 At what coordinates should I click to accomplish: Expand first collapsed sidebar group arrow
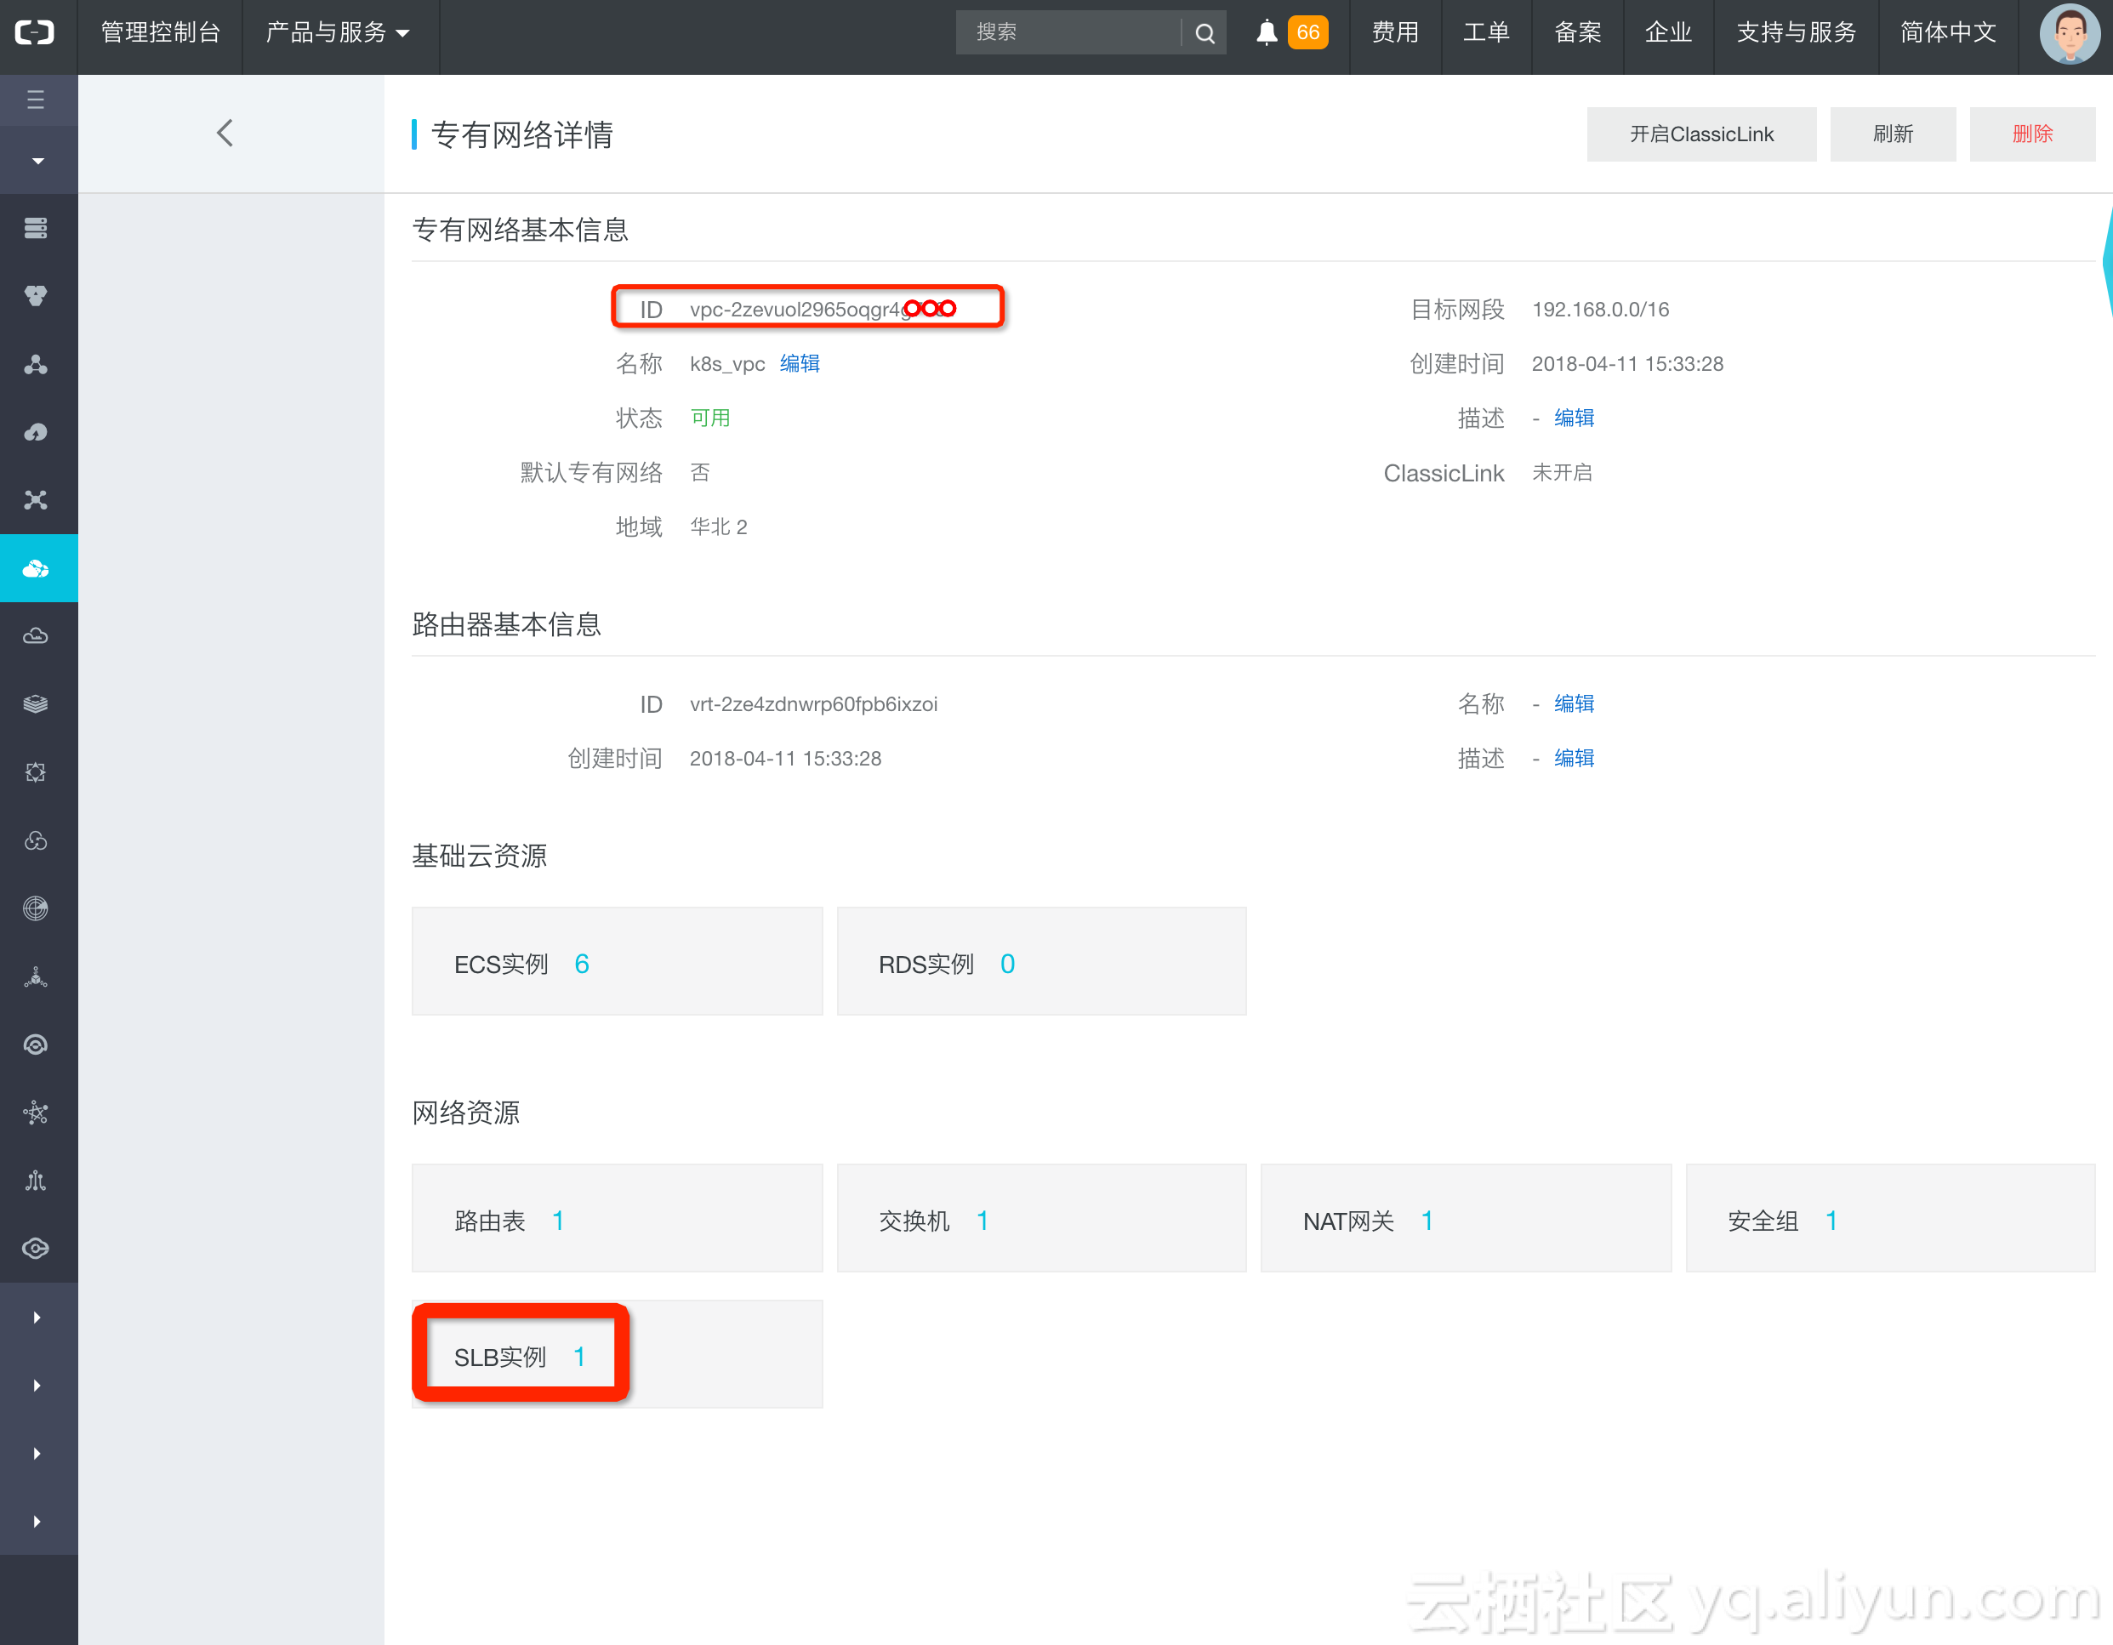click(37, 1317)
